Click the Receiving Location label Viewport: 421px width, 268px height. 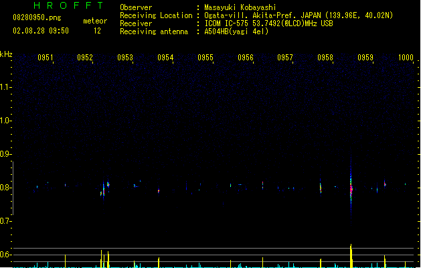[156, 15]
